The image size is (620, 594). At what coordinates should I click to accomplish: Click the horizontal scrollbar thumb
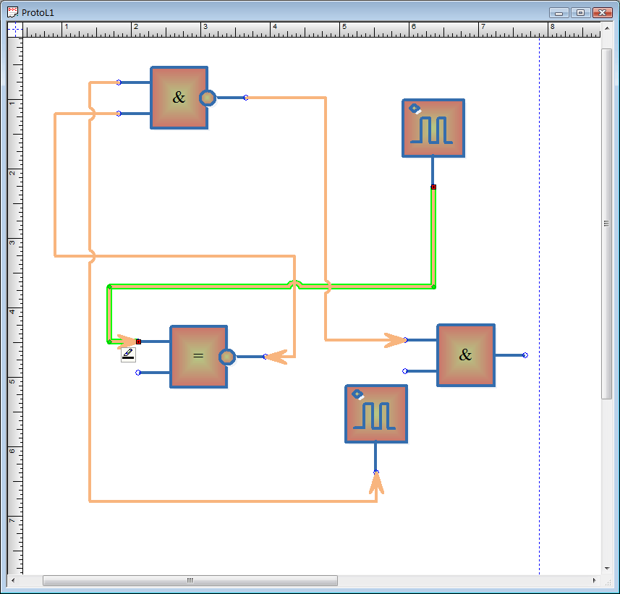point(190,580)
